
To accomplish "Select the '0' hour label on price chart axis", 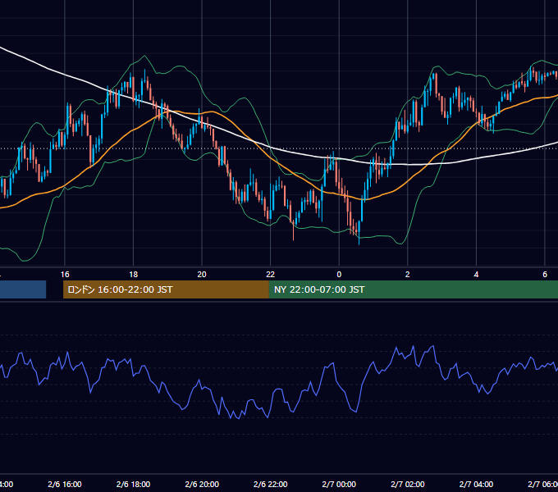I will click(339, 275).
